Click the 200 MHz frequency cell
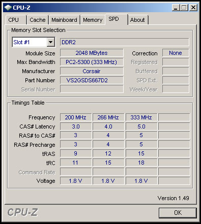The width and height of the screenshot is (201, 224). point(76,117)
